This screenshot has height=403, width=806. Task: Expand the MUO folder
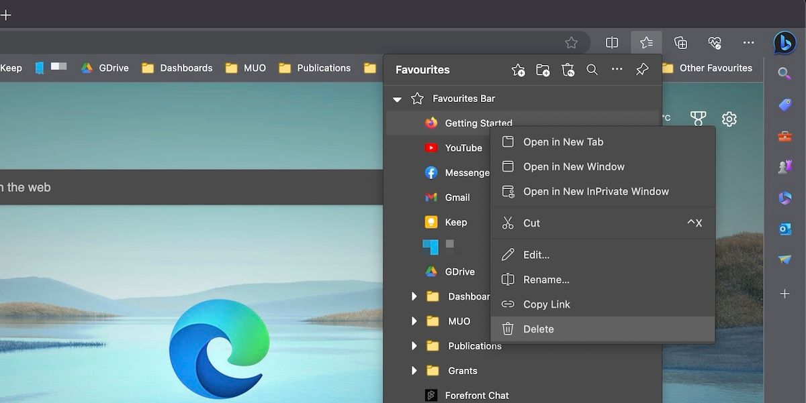[x=414, y=321]
